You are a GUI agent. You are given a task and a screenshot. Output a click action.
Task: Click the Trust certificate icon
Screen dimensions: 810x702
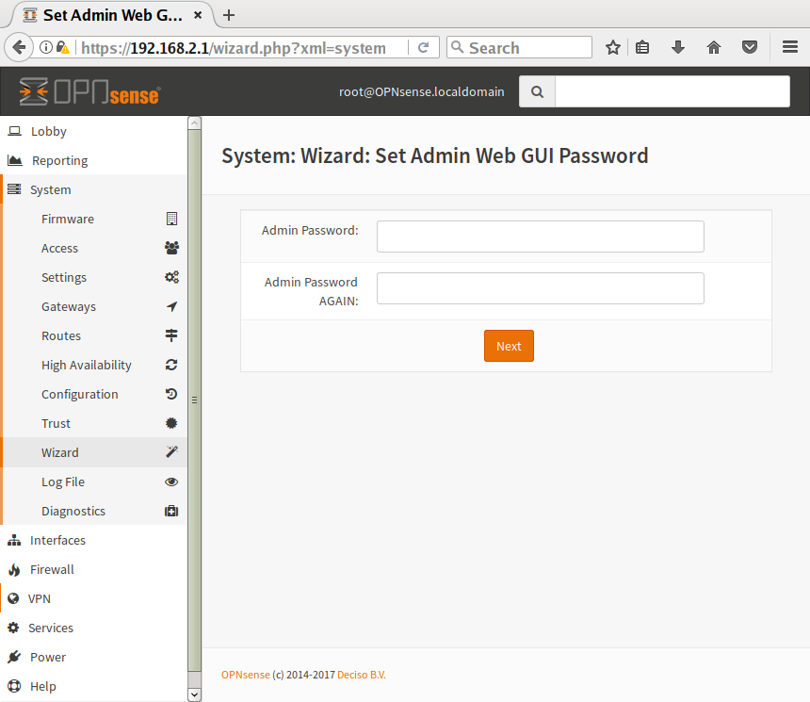point(171,423)
